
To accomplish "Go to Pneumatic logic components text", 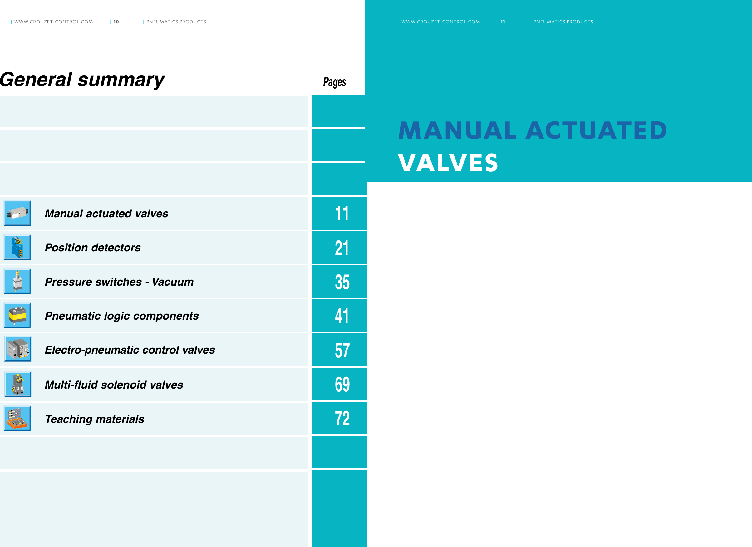I will pyautogui.click(x=122, y=316).
